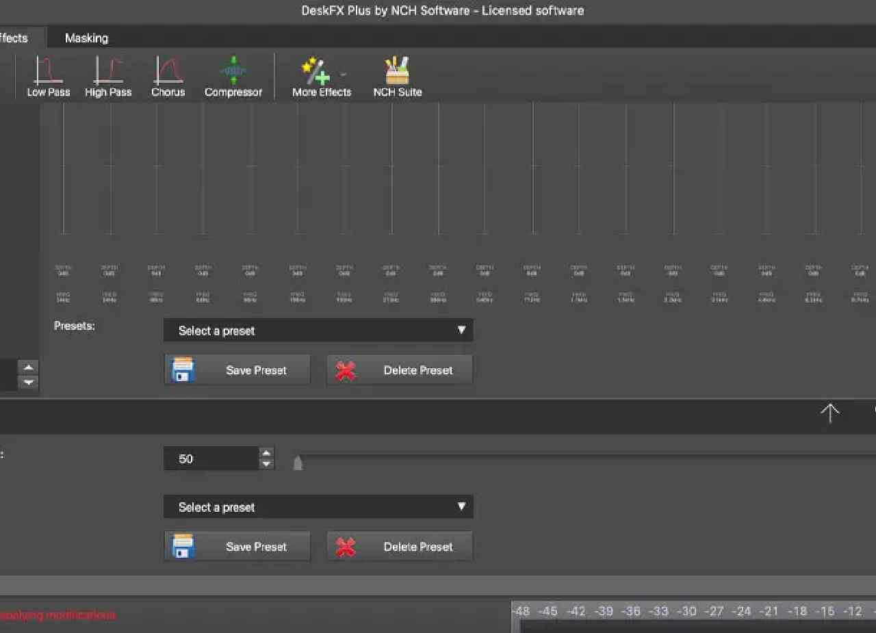Click Delete Preset below the 50 value slider
This screenshot has height=633, width=876.
[x=400, y=547]
